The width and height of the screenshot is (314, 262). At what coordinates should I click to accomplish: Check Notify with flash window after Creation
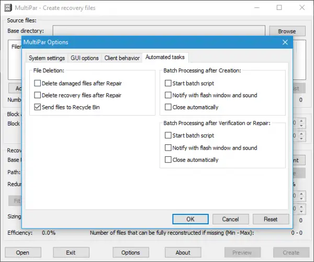click(x=168, y=95)
